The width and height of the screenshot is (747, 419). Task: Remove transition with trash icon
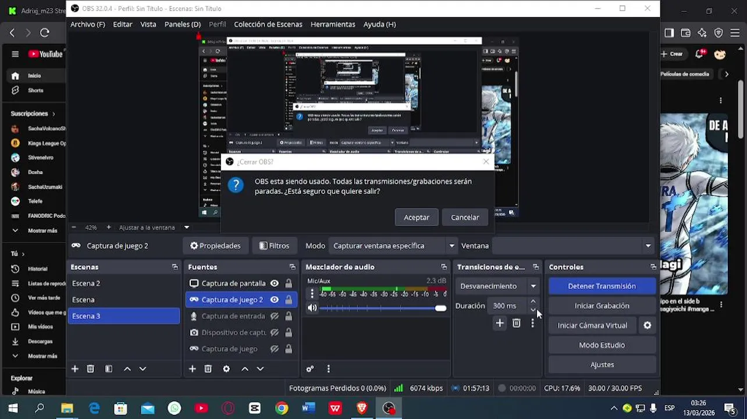click(516, 323)
